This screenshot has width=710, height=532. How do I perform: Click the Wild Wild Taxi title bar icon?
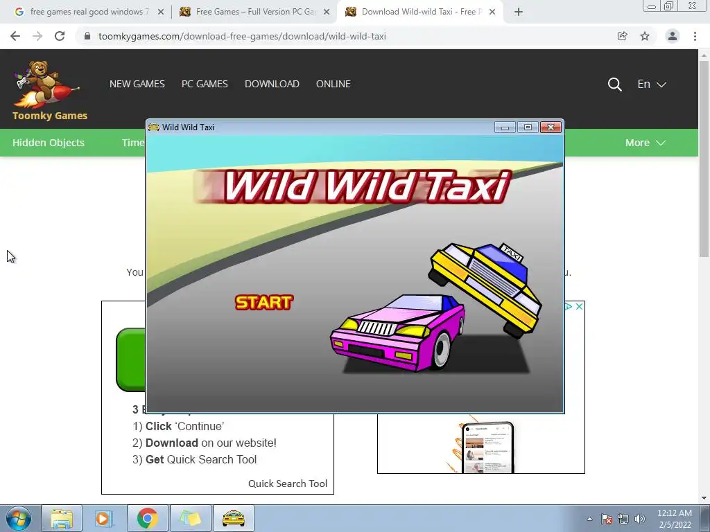click(154, 127)
